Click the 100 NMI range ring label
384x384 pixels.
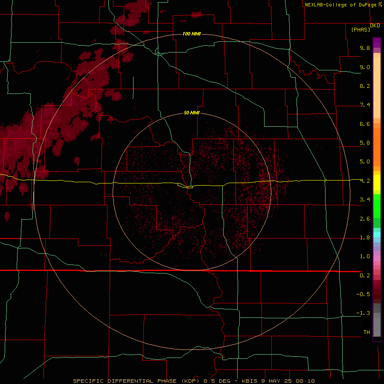point(192,34)
